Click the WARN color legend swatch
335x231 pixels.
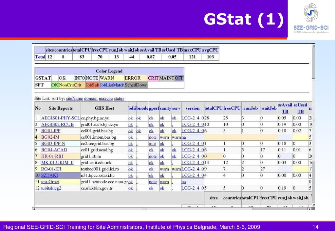point(112,78)
